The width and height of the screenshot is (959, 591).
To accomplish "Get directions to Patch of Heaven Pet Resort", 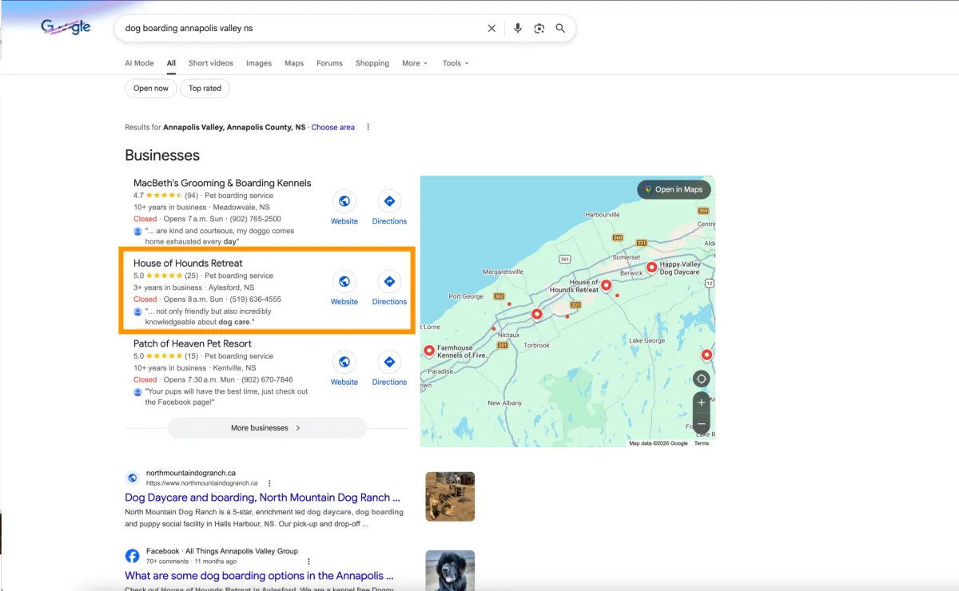I will tap(389, 362).
